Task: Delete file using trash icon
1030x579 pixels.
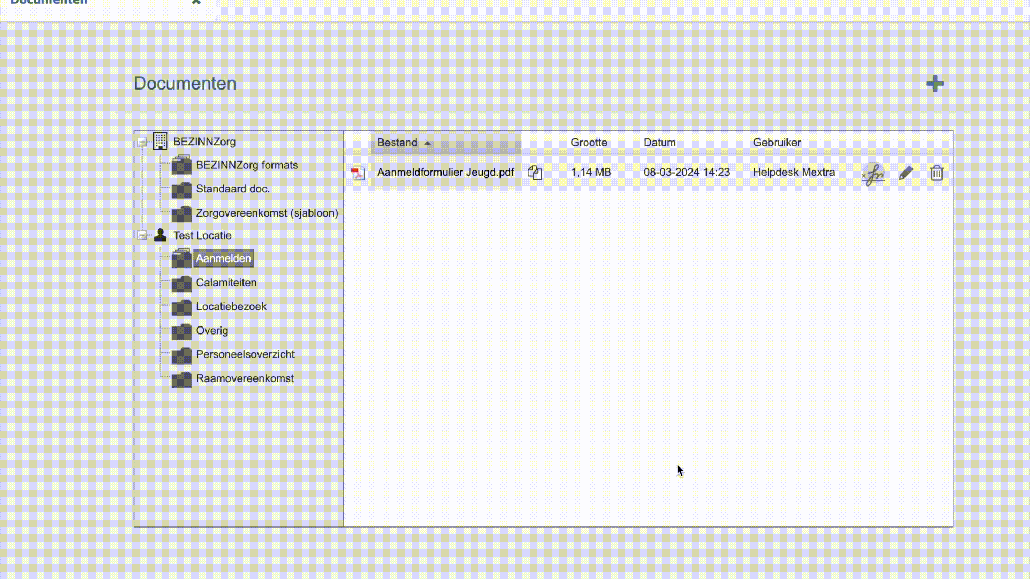Action: 937,173
